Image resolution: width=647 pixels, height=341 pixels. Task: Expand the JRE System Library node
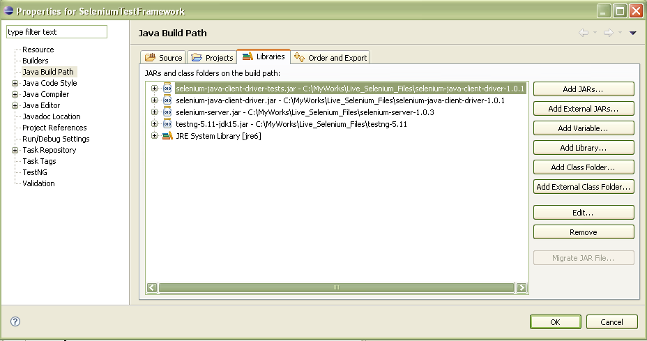coord(154,136)
